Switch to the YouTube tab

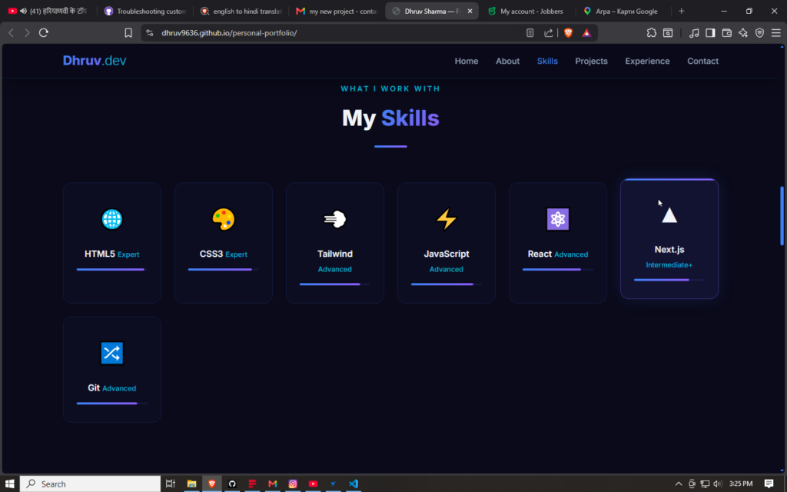(48, 11)
